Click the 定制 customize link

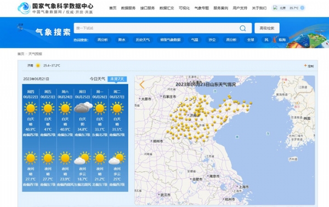point(310,66)
